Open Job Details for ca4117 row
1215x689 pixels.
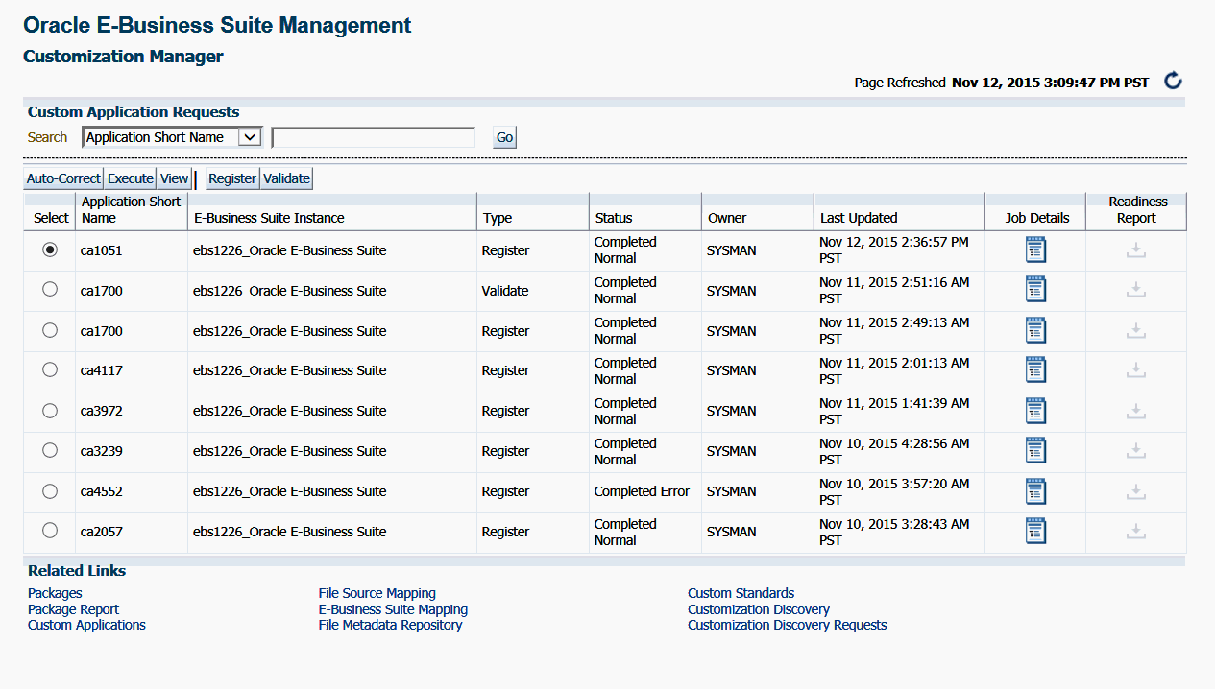point(1035,370)
